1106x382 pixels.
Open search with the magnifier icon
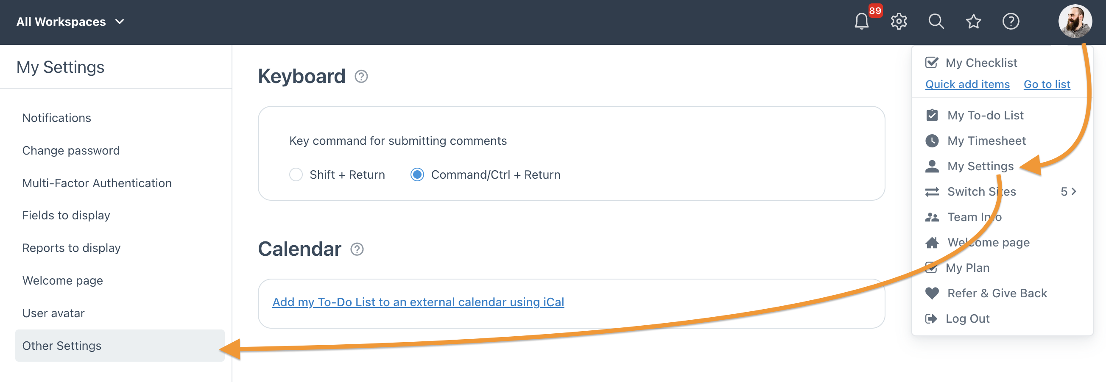point(936,22)
